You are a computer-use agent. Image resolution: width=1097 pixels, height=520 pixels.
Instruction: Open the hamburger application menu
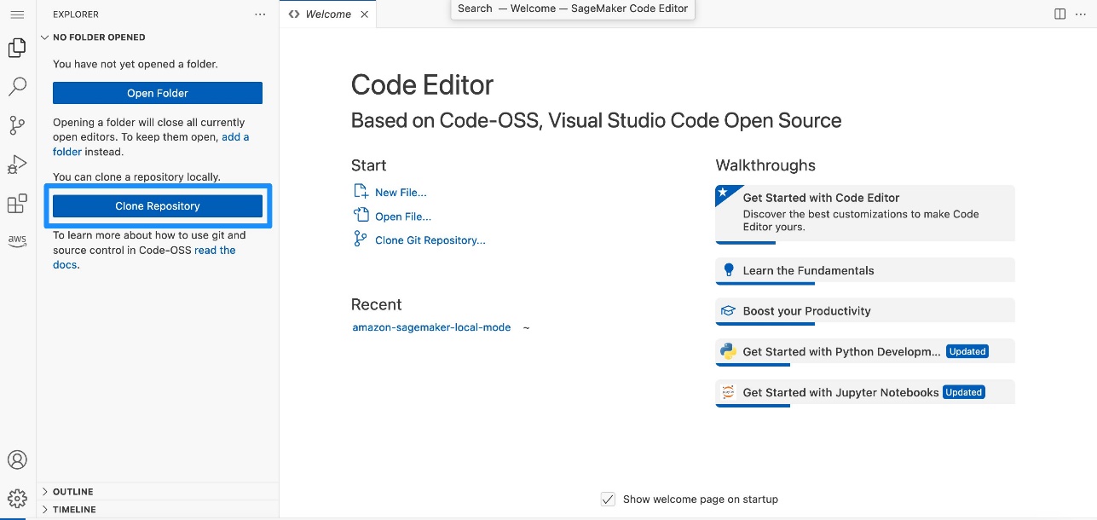pyautogui.click(x=17, y=14)
